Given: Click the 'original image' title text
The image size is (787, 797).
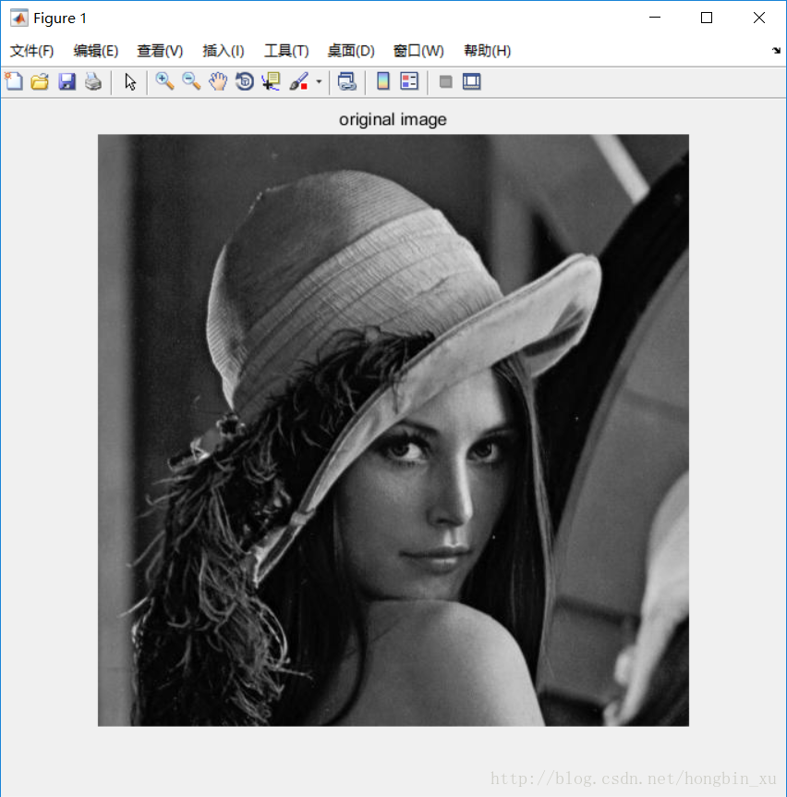Looking at the screenshot, I should point(393,119).
